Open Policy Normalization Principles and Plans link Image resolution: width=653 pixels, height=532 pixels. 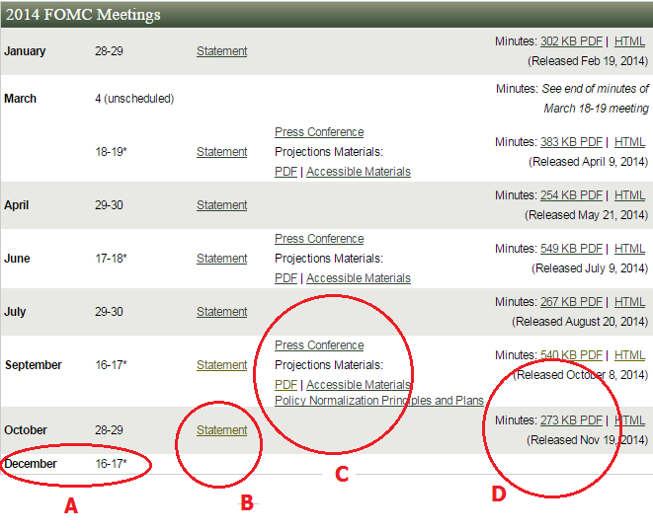(379, 400)
